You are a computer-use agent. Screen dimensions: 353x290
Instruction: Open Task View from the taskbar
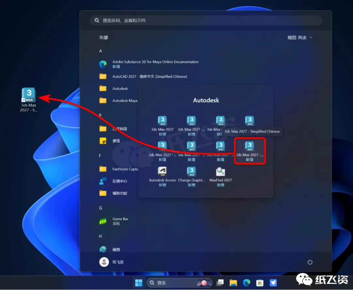click(220, 283)
